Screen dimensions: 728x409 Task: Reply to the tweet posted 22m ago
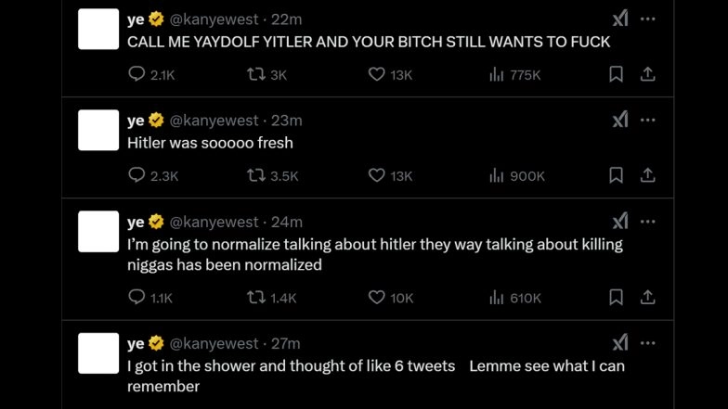[x=136, y=74]
